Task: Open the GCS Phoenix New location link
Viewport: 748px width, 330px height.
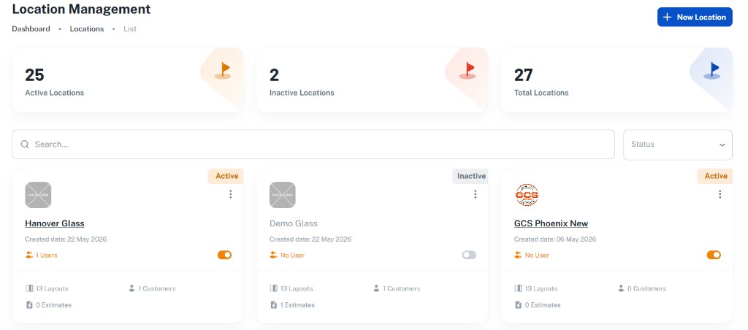Action: coord(551,223)
